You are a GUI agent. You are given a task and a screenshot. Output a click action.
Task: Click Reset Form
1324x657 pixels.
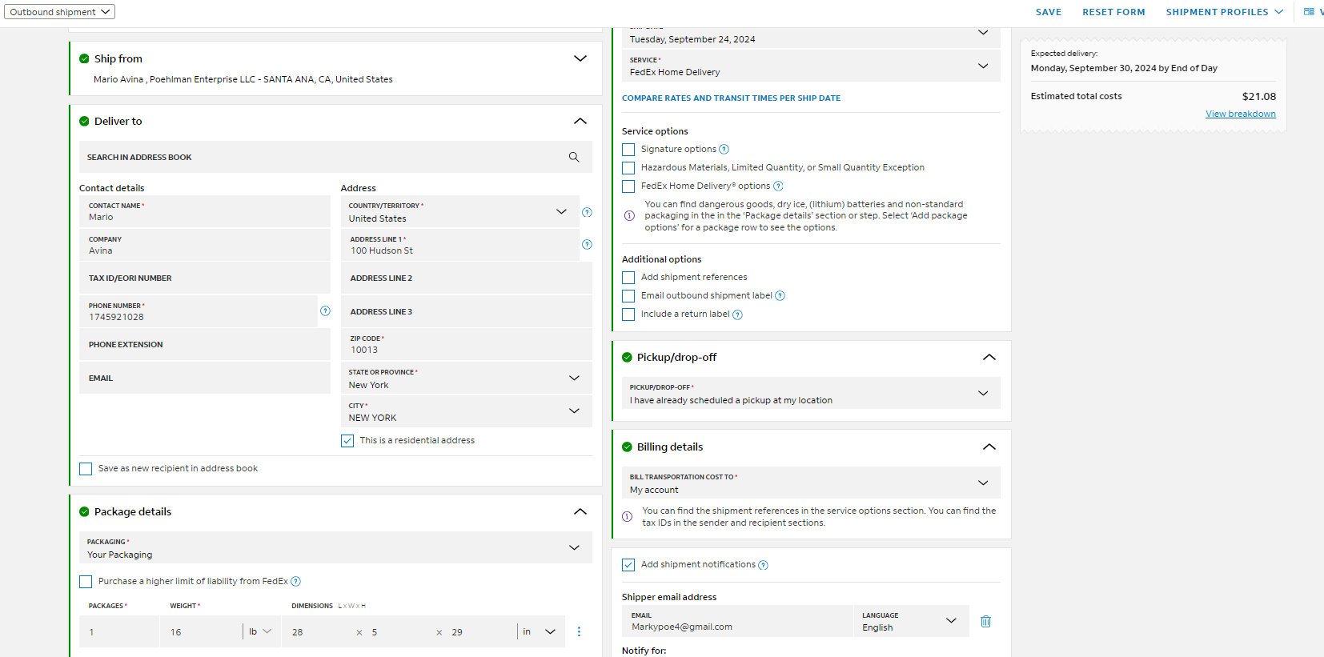coord(1113,12)
